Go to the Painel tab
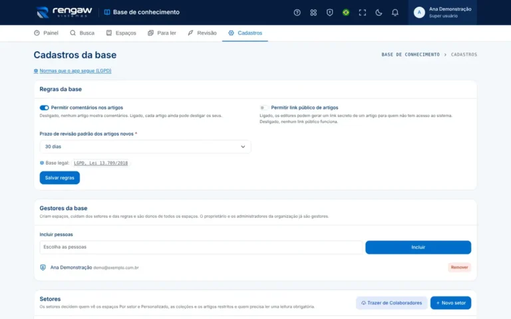This screenshot has width=511, height=319. (x=46, y=33)
